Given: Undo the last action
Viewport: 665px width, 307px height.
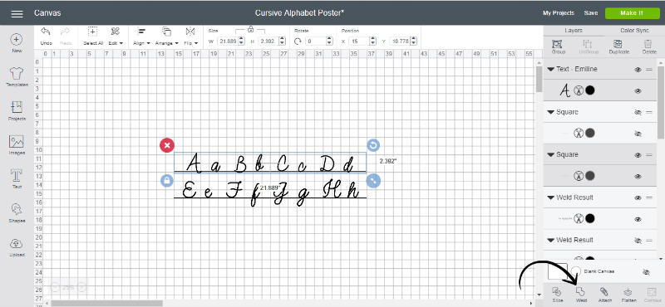Looking at the screenshot, I should tap(46, 36).
